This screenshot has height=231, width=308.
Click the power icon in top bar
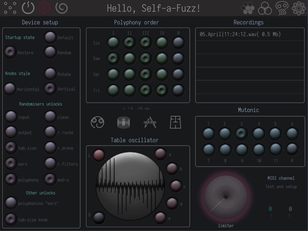click(28, 8)
